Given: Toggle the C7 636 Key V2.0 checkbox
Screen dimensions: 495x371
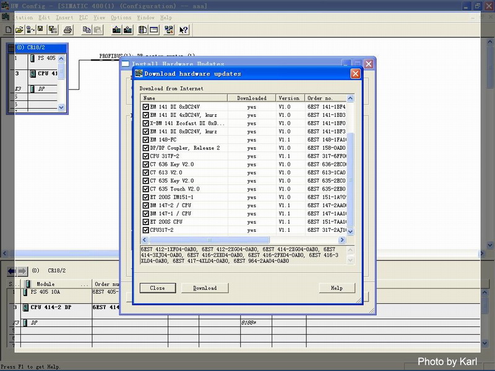Looking at the screenshot, I should (x=145, y=164).
